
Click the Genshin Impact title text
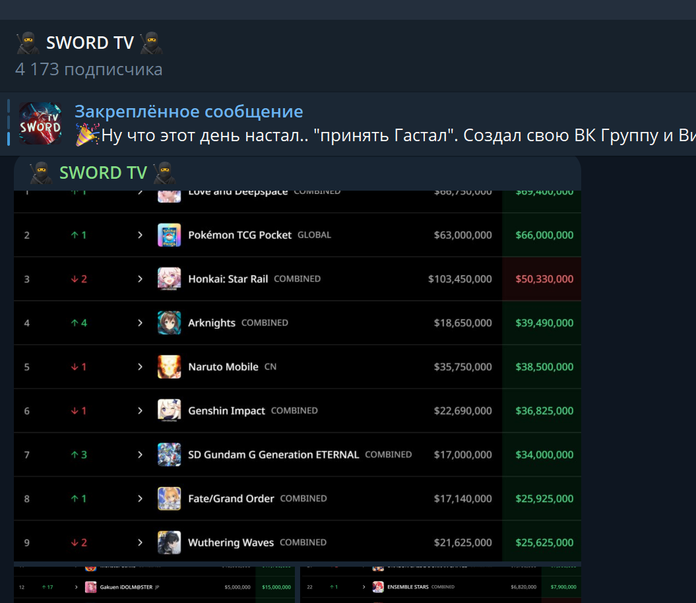(226, 411)
